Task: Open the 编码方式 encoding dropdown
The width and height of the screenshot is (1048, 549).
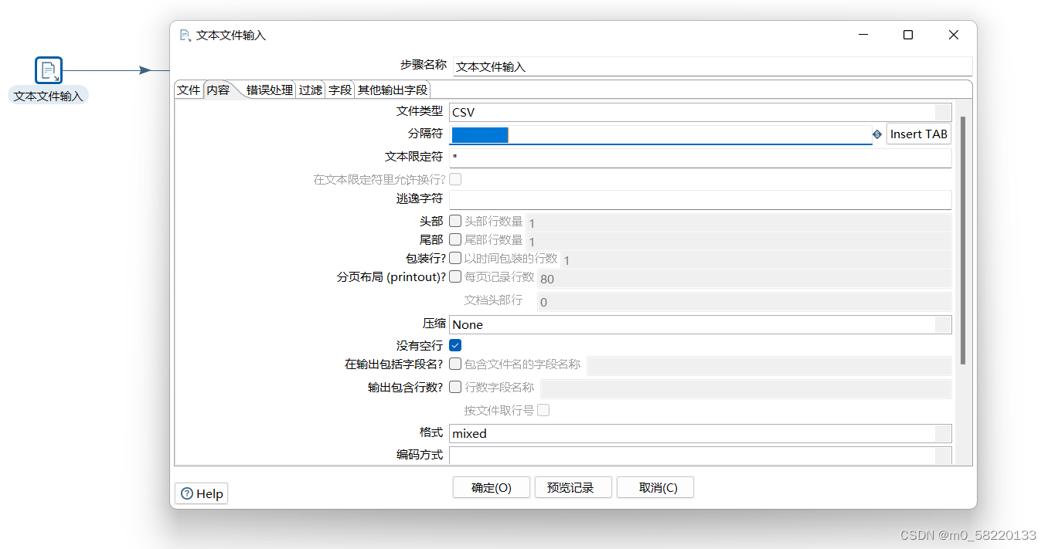Action: point(941,456)
